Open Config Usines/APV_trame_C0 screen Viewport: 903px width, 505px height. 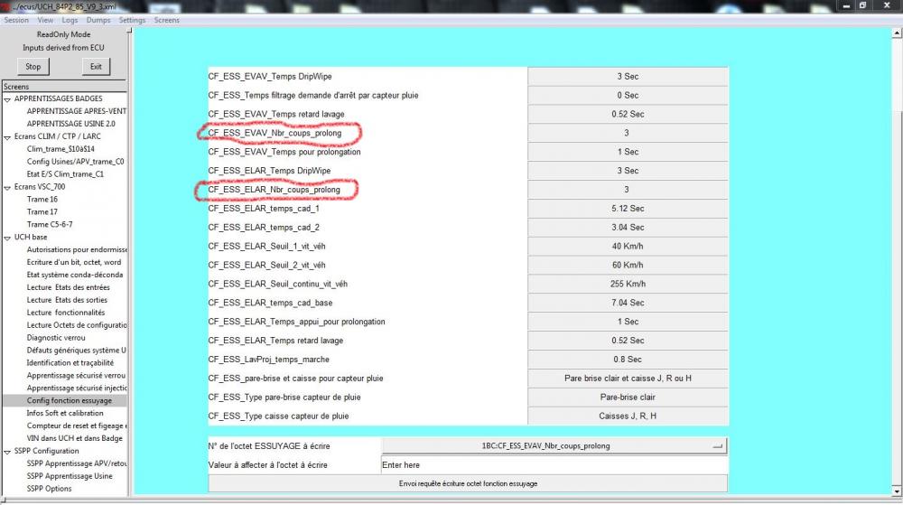coord(76,161)
